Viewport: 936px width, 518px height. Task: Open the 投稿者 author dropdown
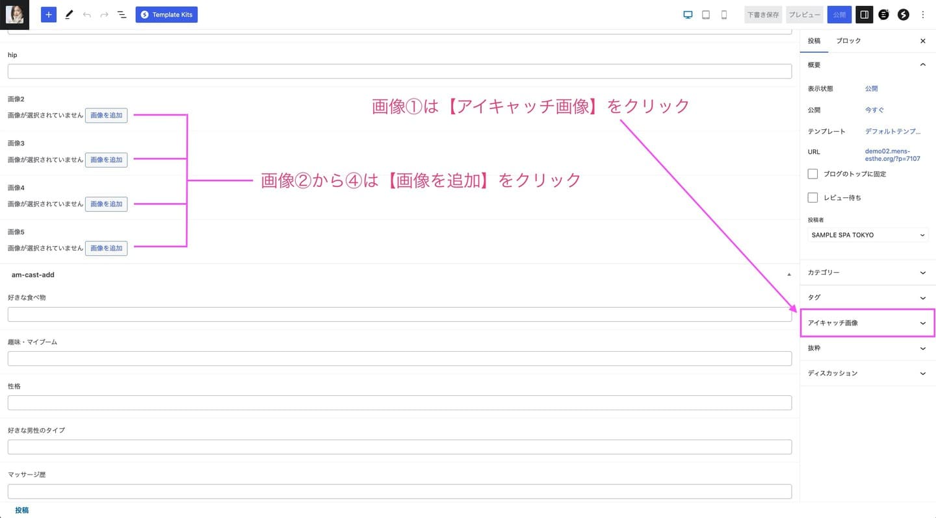[868, 235]
